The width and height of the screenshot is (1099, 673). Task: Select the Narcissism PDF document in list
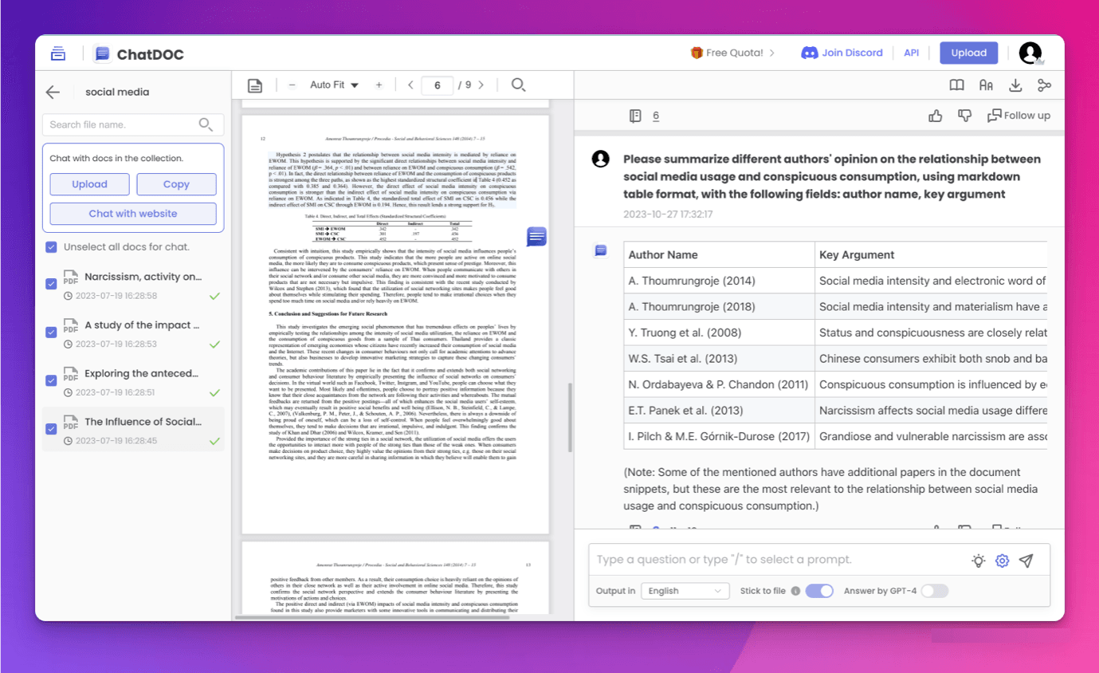pos(143,277)
